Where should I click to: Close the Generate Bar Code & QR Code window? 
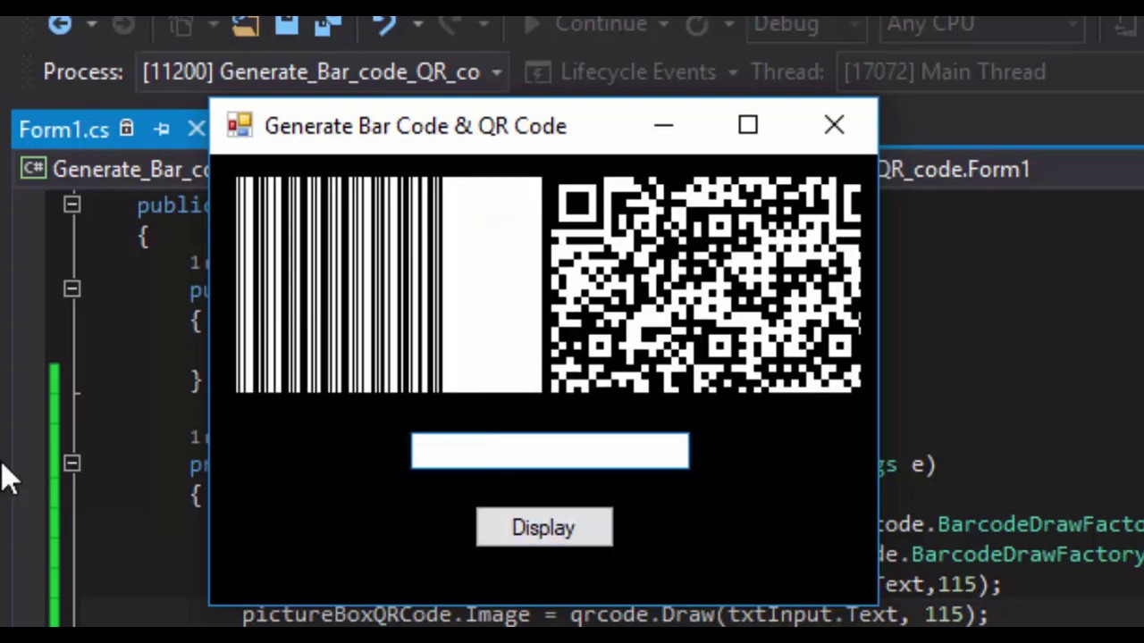click(834, 126)
